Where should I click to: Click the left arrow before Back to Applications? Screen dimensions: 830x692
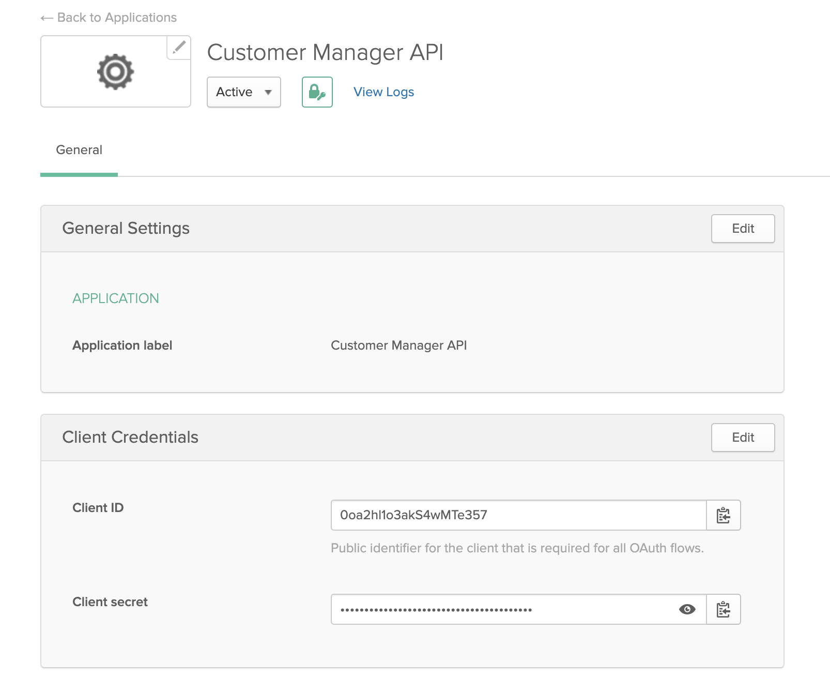(47, 18)
